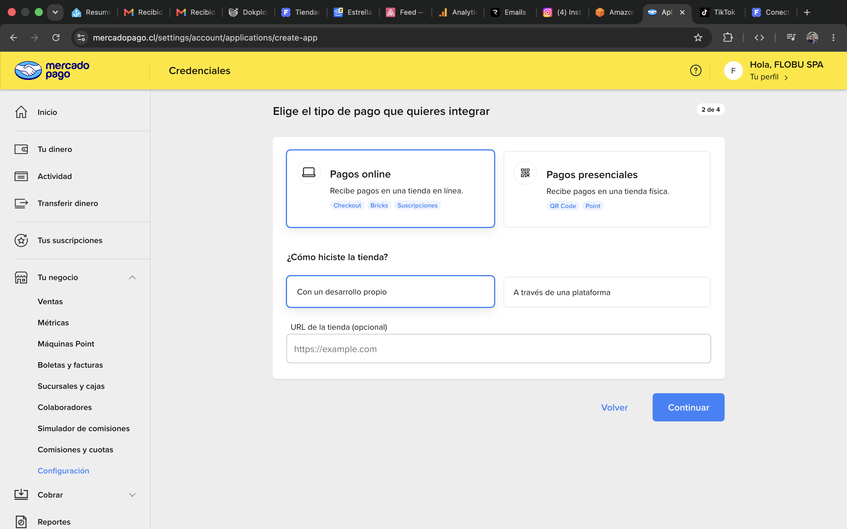Open Comisiones y cuotas
847x529 pixels.
click(75, 450)
